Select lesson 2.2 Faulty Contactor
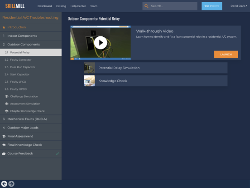The image size is (250, 188). pos(31,60)
